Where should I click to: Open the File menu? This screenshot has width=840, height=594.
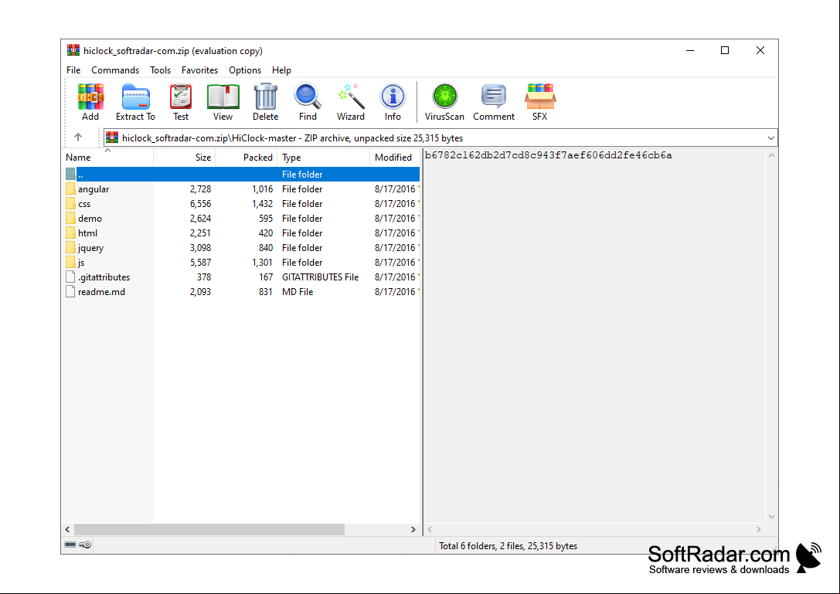coord(73,70)
